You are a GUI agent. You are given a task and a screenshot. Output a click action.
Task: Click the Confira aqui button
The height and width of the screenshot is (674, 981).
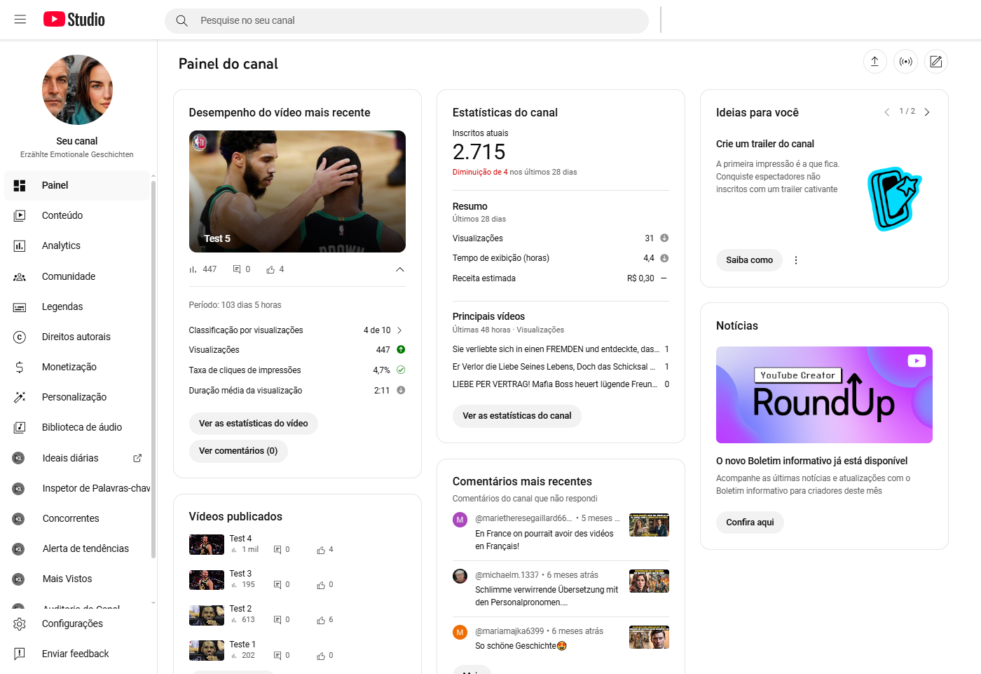750,523
